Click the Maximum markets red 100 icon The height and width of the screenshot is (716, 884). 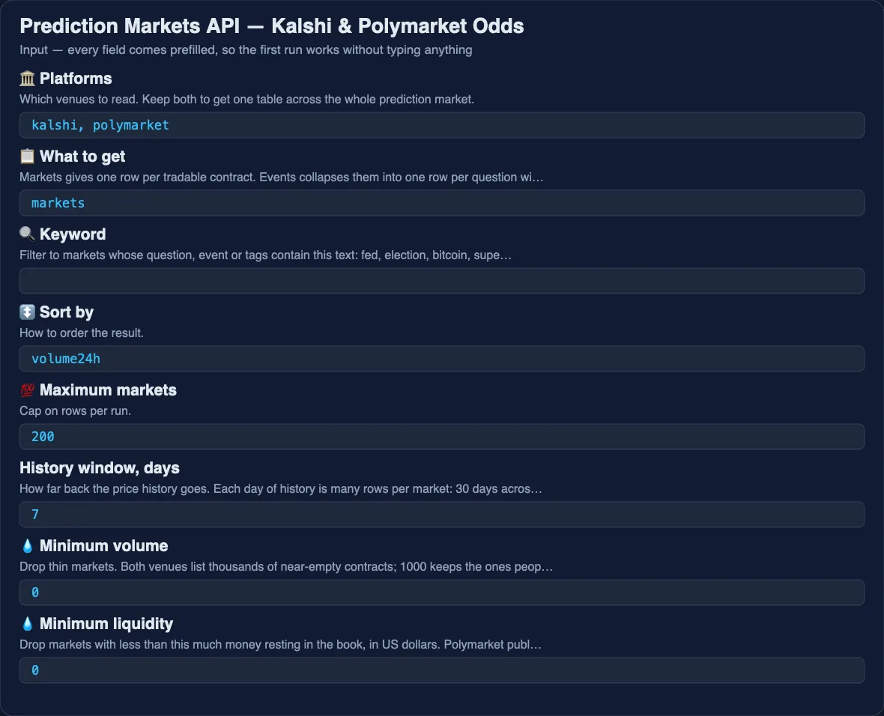[x=27, y=389]
